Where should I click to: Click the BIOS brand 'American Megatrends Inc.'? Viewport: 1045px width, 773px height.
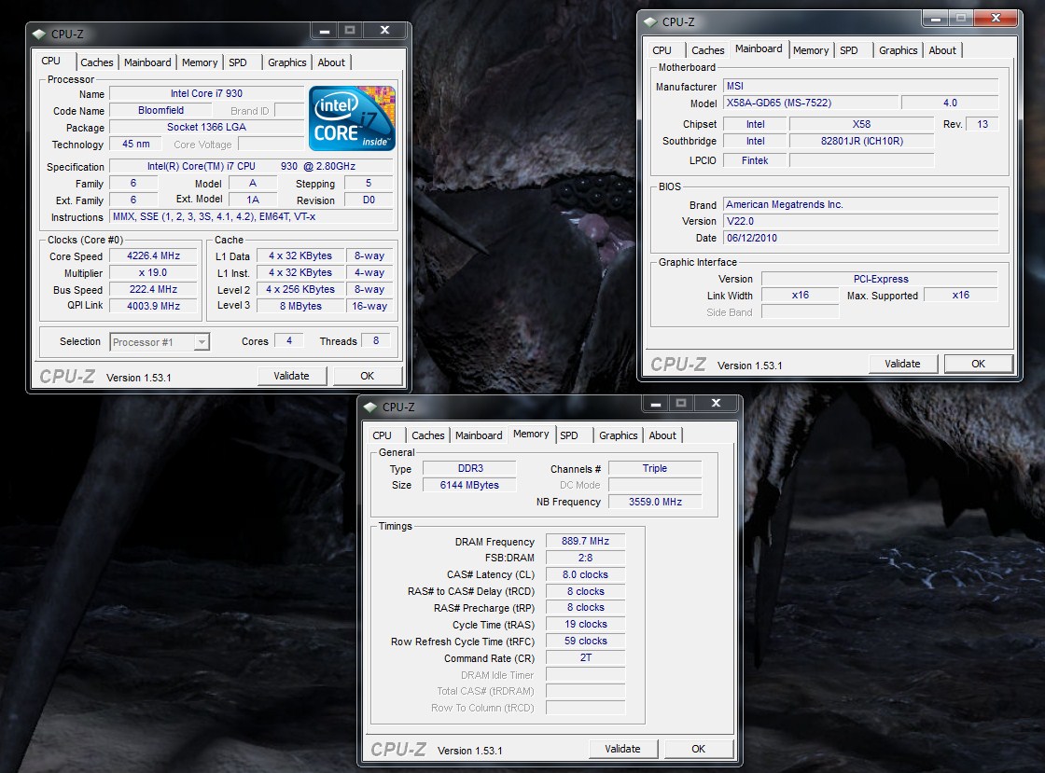[x=860, y=204]
